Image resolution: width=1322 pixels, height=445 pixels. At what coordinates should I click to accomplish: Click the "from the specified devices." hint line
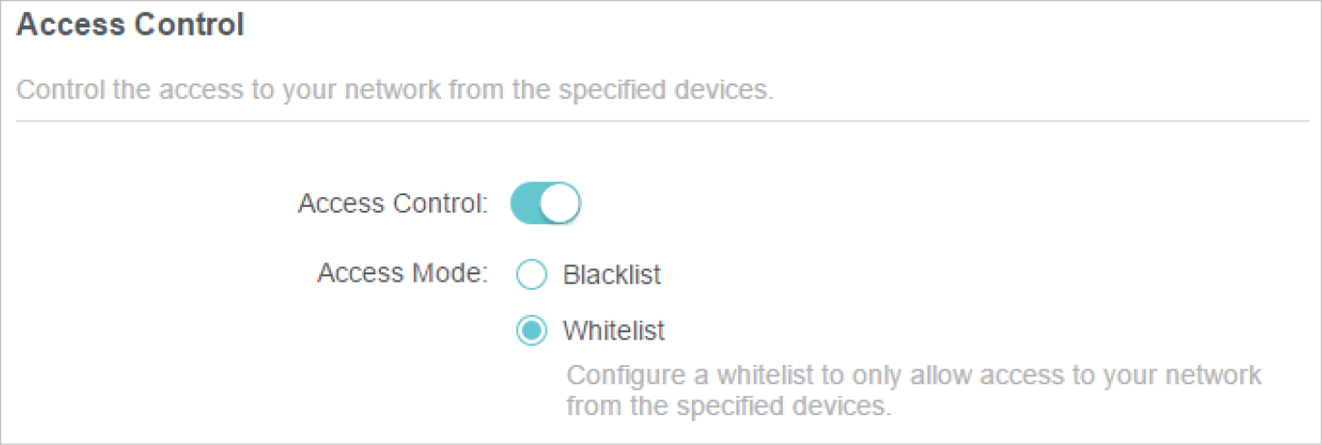726,405
